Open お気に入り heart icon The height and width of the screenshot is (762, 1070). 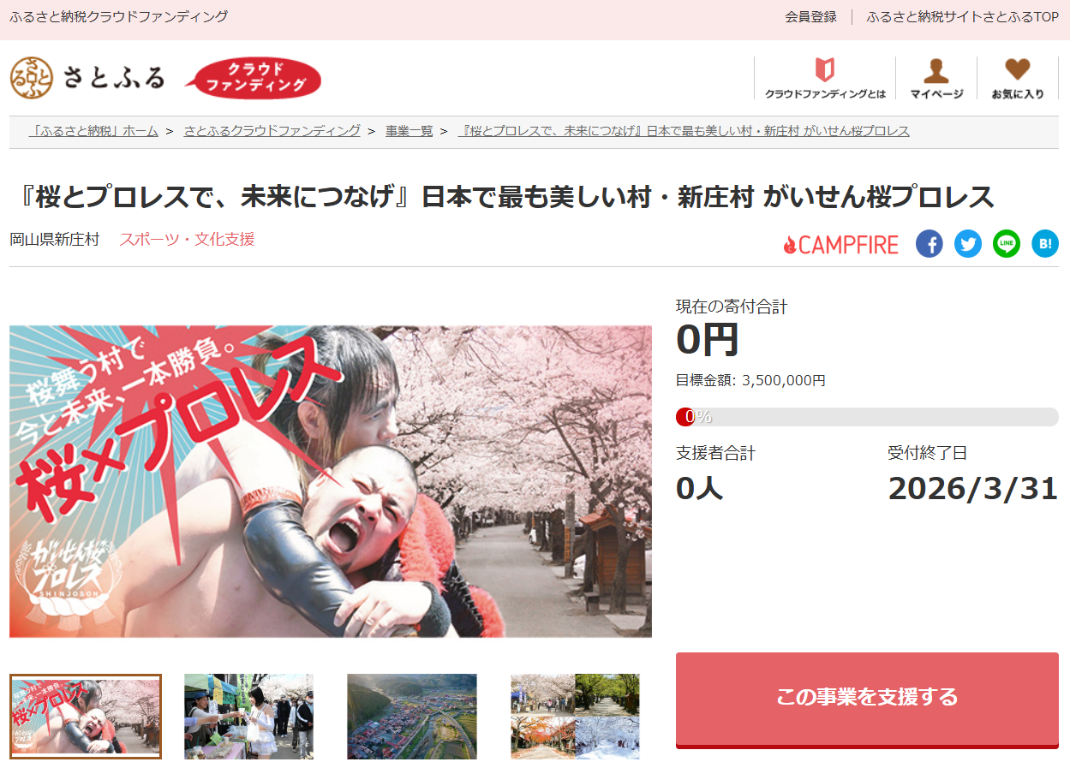point(1018,78)
